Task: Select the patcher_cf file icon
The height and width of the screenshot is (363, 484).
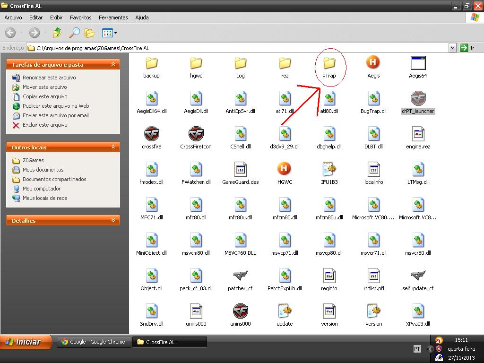Action: coord(240,276)
